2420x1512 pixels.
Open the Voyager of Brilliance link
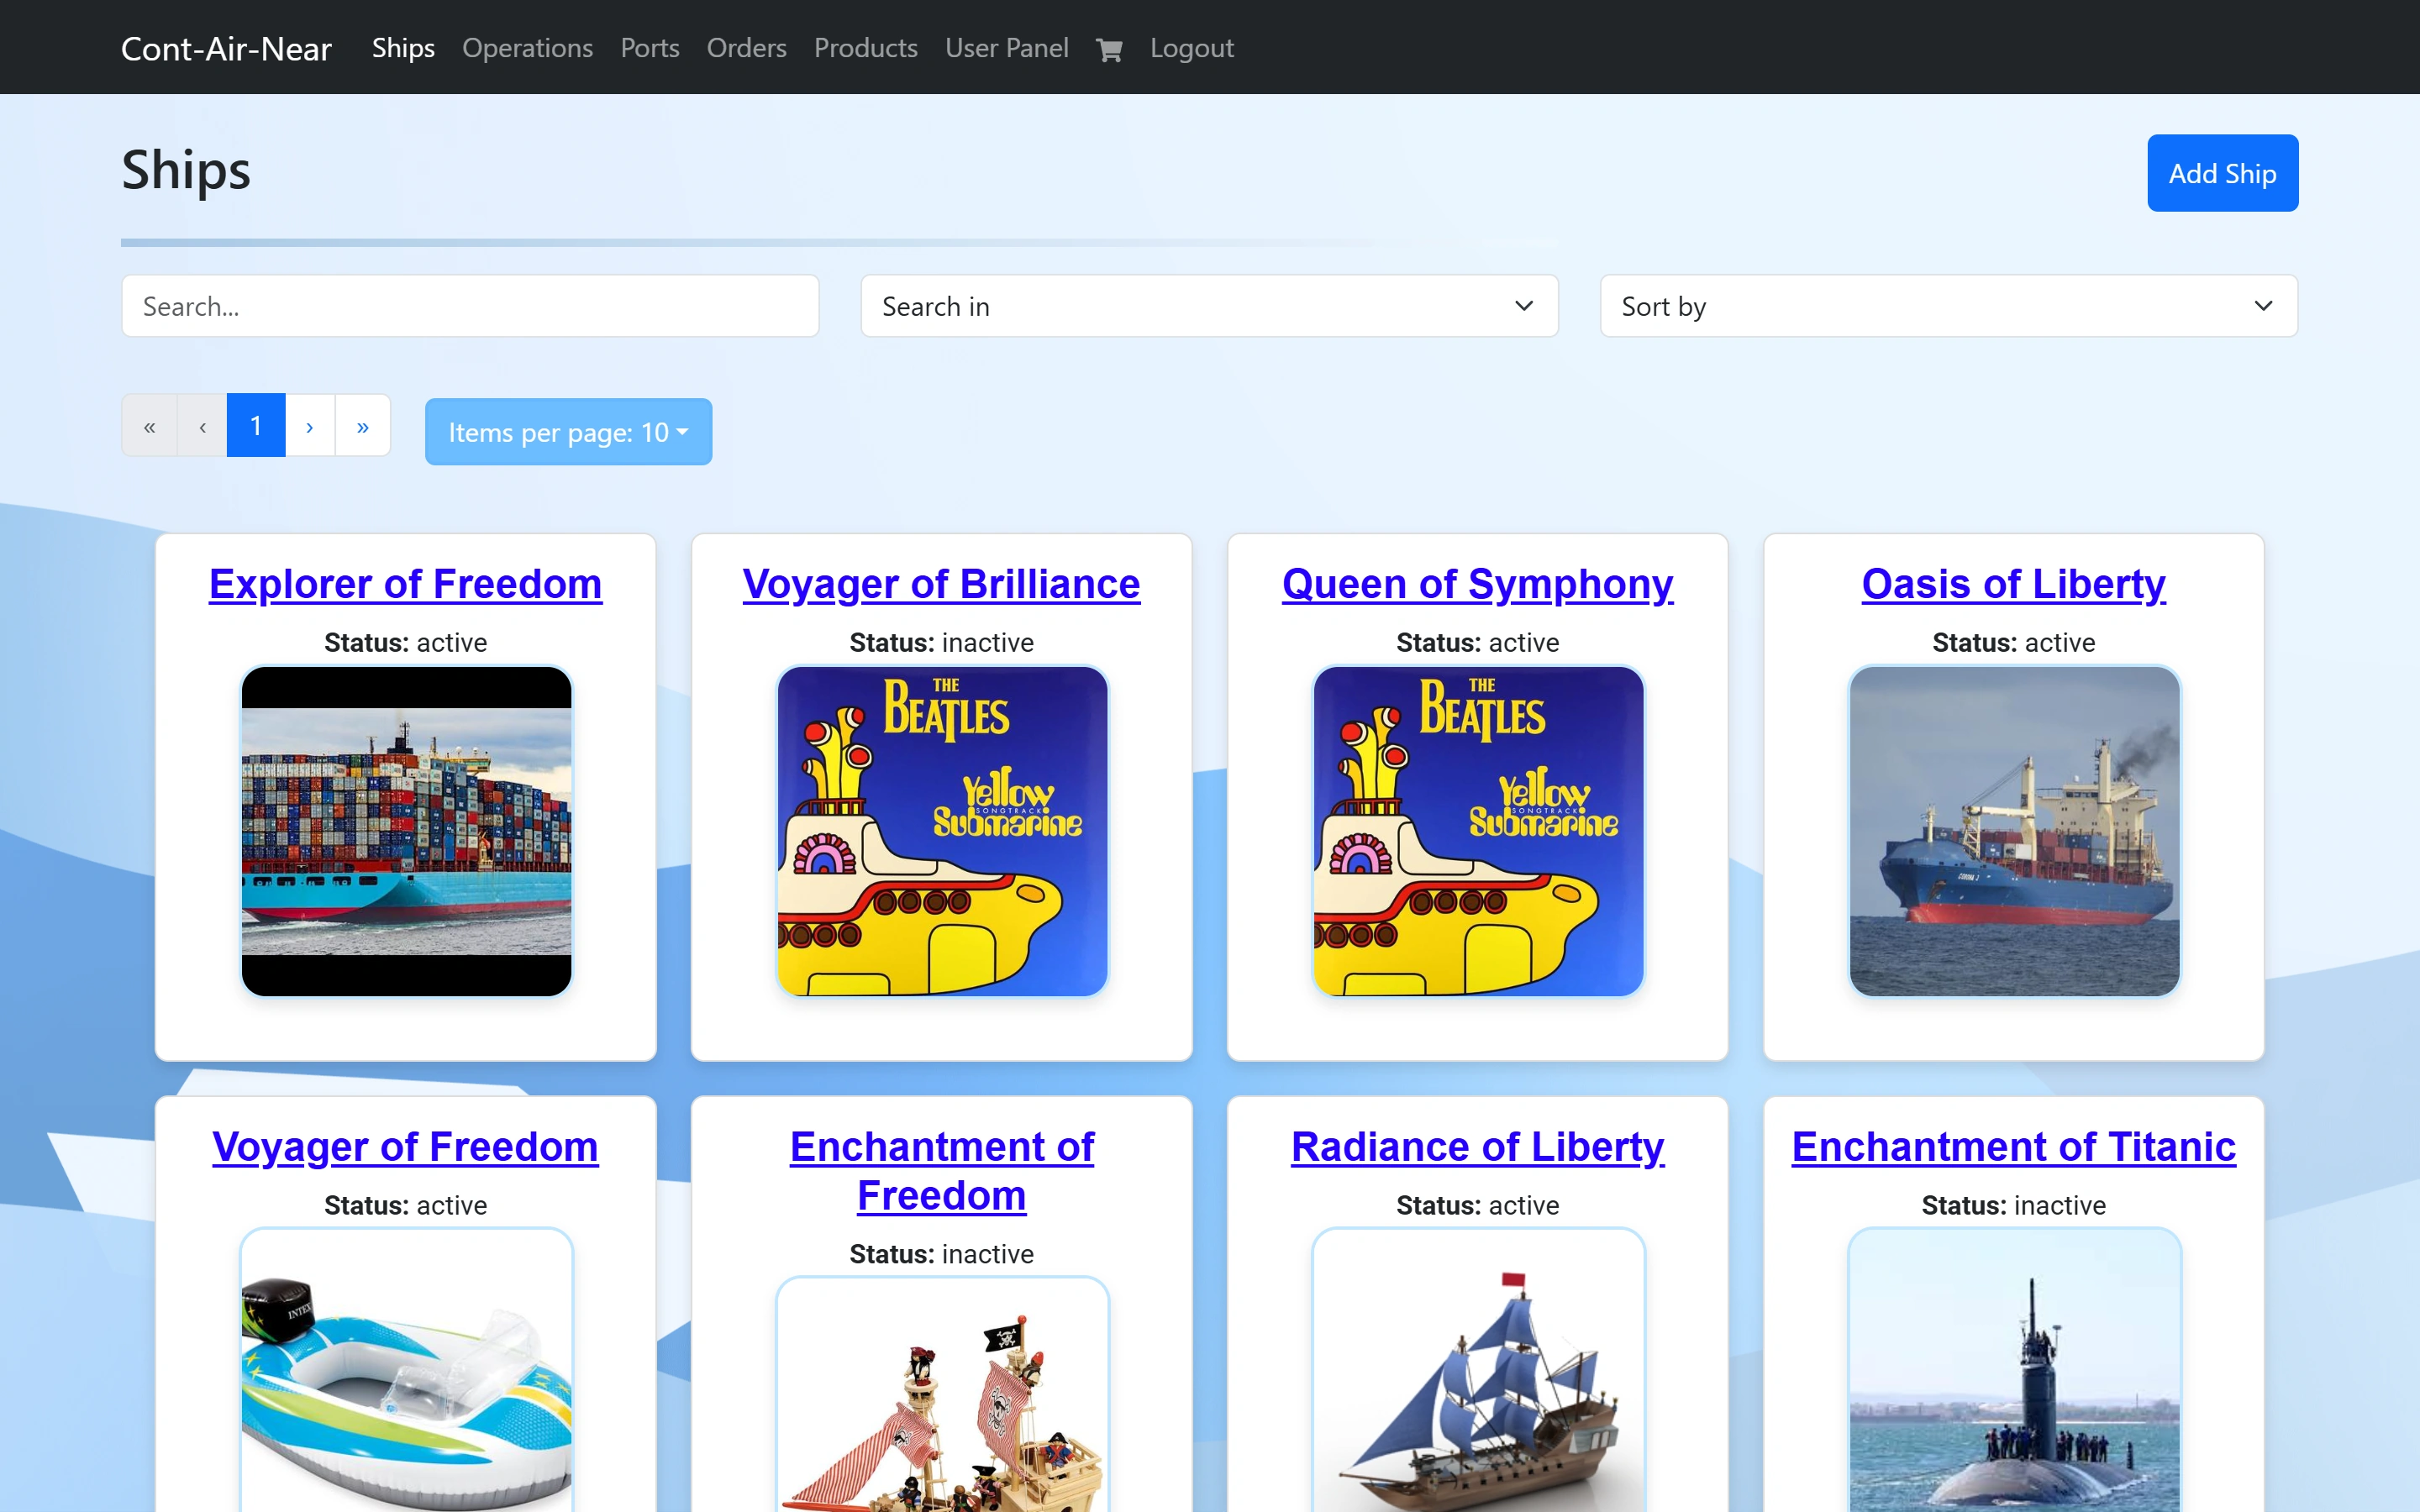(x=941, y=584)
